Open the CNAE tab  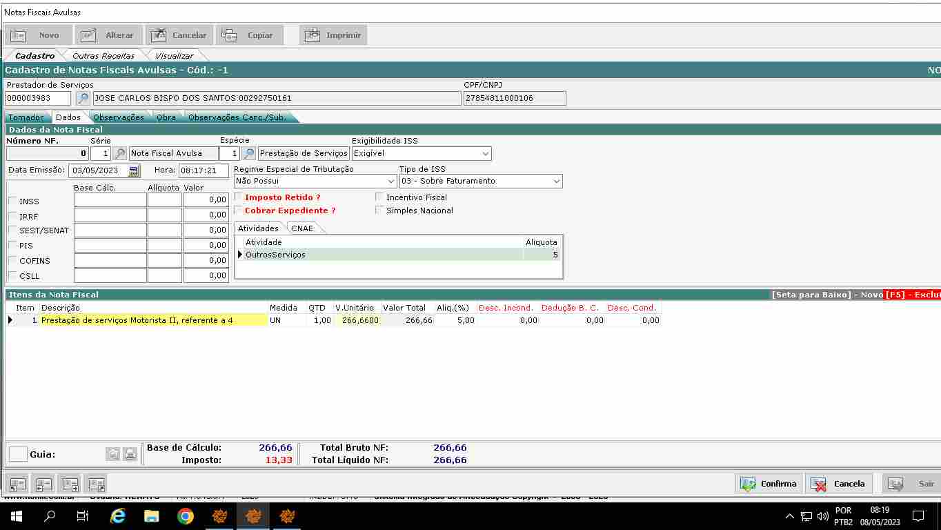coord(302,228)
